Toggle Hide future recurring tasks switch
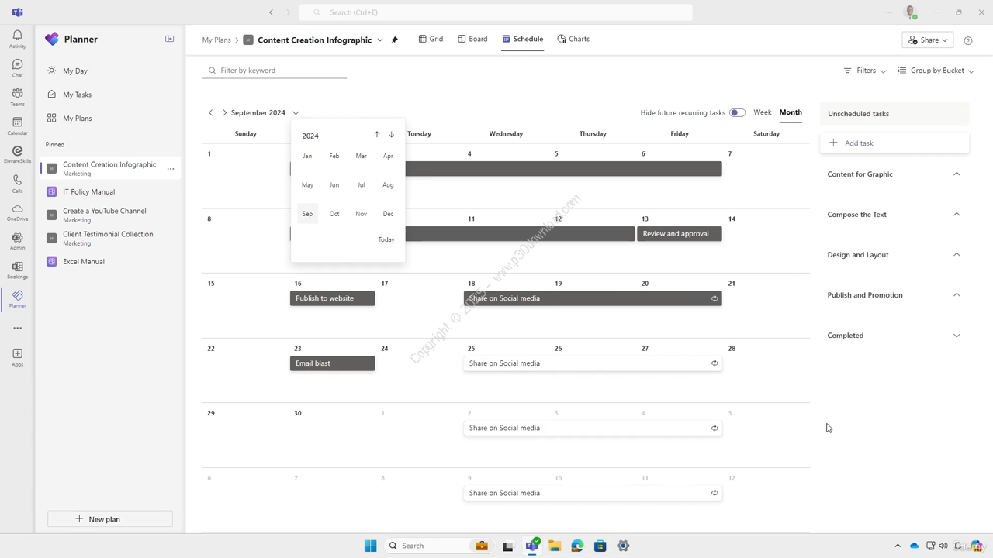The width and height of the screenshot is (993, 558). pyautogui.click(x=737, y=112)
